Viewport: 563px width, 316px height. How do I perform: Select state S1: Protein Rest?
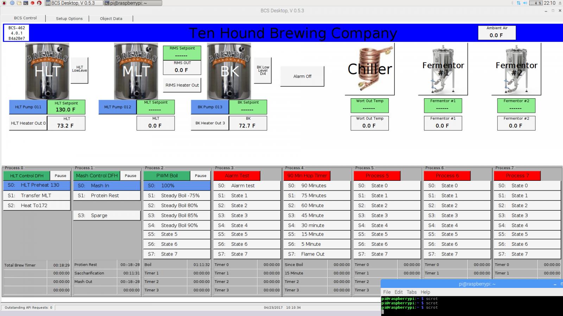coord(107,196)
